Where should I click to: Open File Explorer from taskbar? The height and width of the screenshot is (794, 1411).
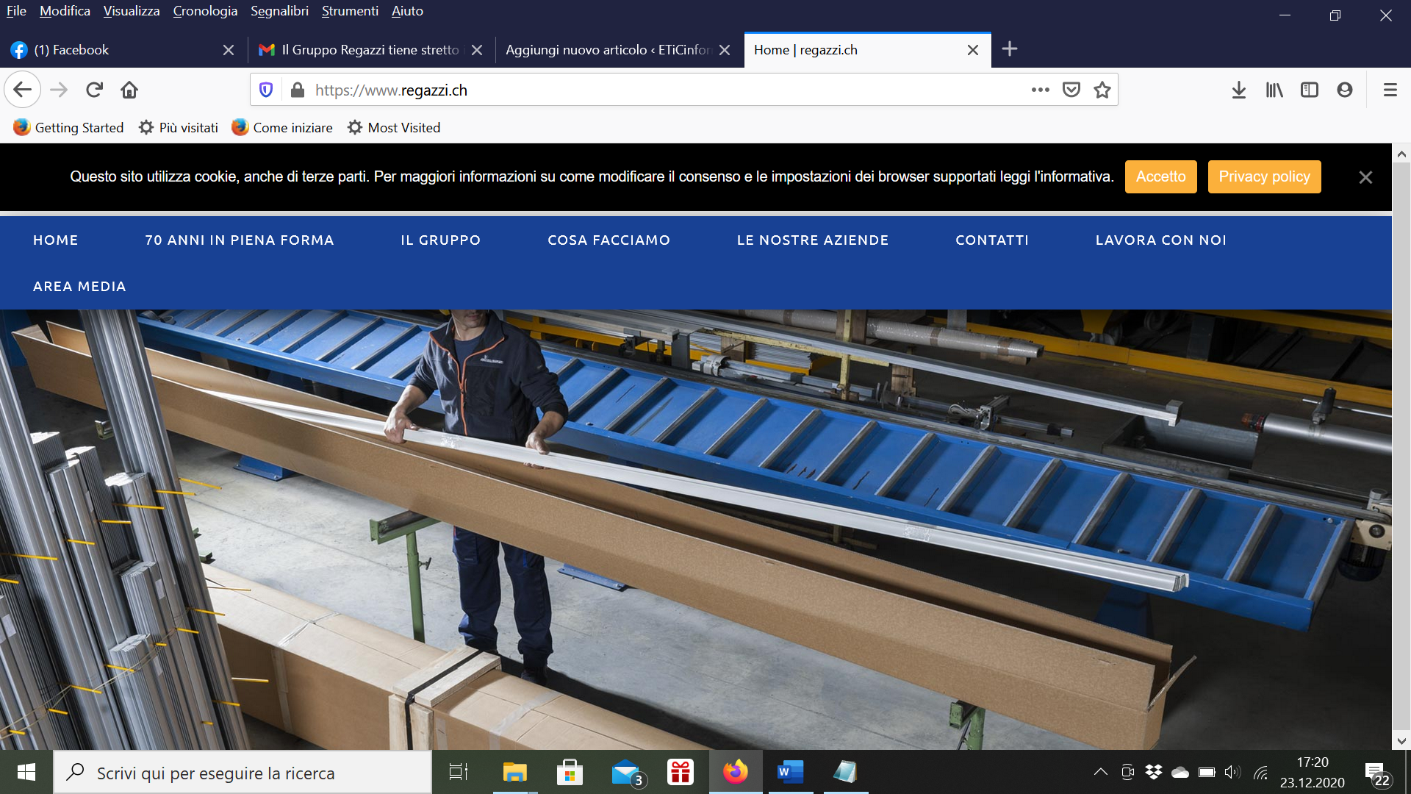click(515, 772)
